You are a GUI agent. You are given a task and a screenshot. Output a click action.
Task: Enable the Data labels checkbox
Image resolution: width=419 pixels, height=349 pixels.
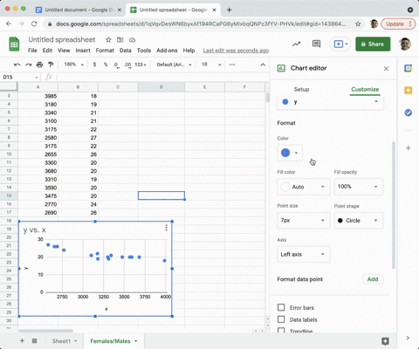tap(281, 319)
